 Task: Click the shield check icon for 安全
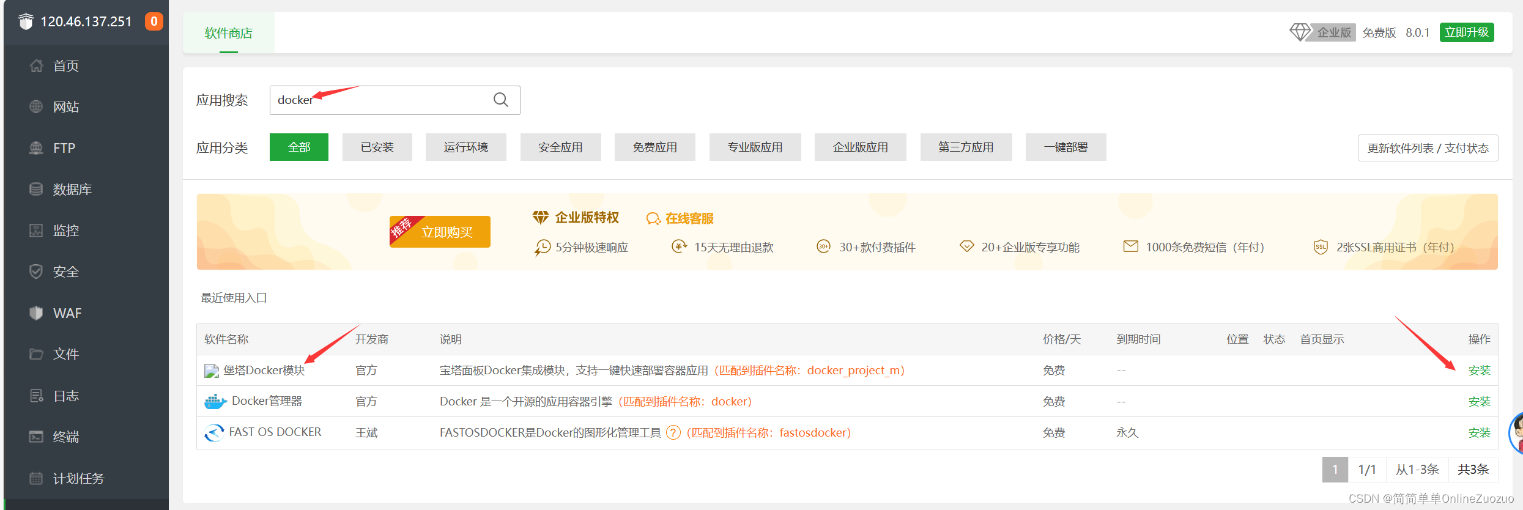pos(36,271)
